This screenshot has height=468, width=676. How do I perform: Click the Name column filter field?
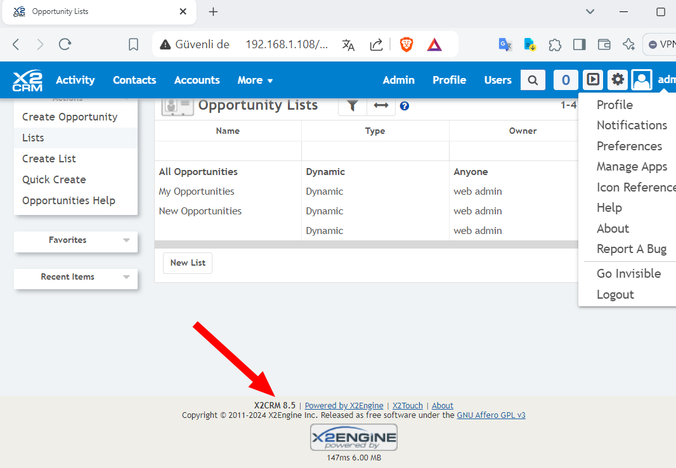pyautogui.click(x=228, y=151)
